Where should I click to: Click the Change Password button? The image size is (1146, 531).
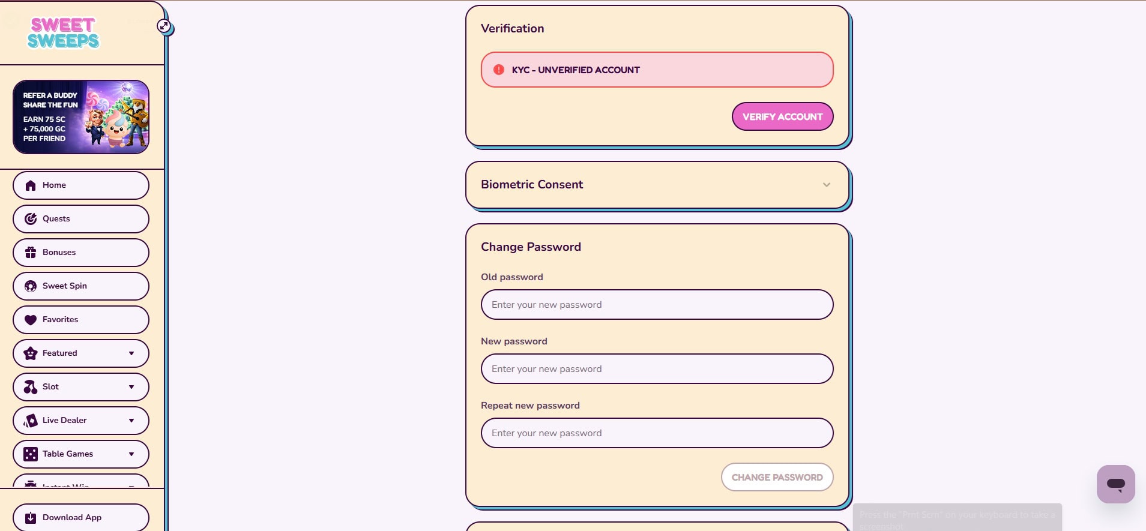pos(777,477)
